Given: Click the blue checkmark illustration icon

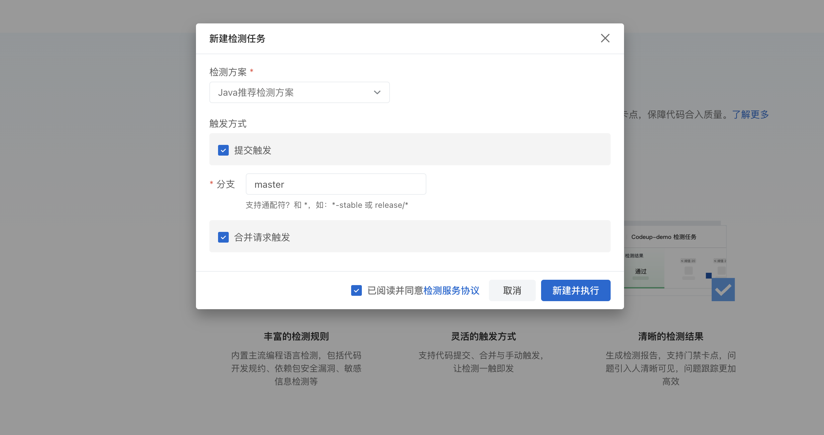Looking at the screenshot, I should point(723,288).
